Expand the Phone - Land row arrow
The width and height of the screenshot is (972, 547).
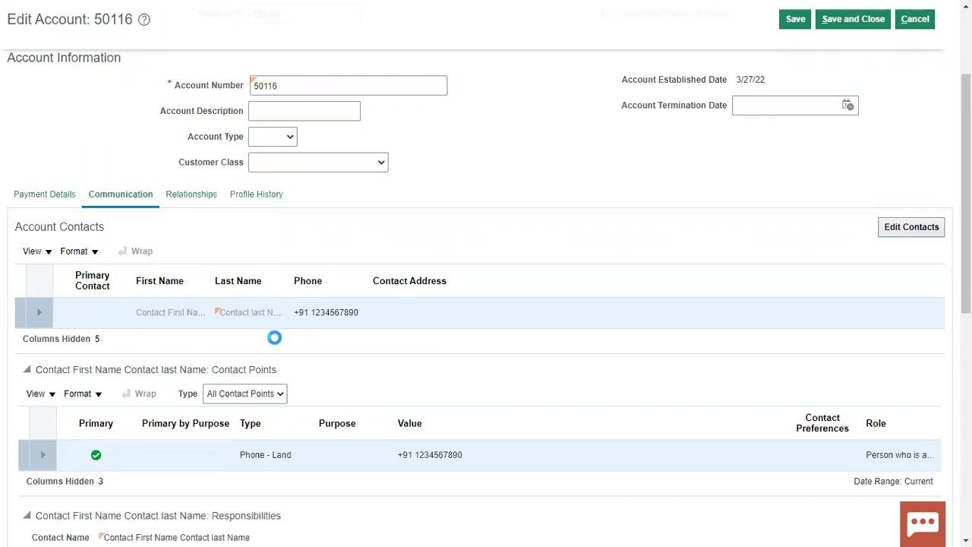(43, 455)
